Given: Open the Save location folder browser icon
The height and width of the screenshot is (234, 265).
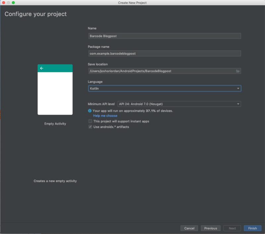Looking at the screenshot, I should 238,71.
